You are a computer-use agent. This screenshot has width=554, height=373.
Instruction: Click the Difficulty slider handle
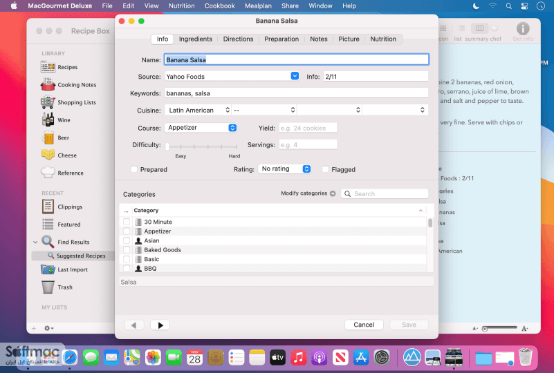pos(167,146)
